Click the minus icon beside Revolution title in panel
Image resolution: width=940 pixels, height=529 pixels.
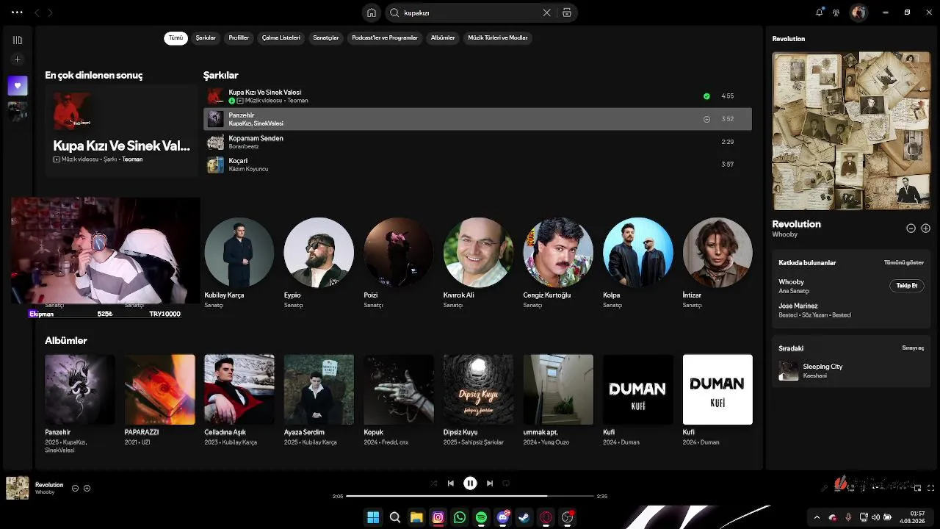(911, 228)
